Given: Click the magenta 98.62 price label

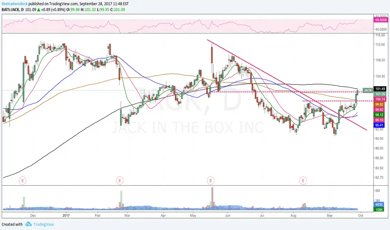Looking at the screenshot, I should click(379, 110).
